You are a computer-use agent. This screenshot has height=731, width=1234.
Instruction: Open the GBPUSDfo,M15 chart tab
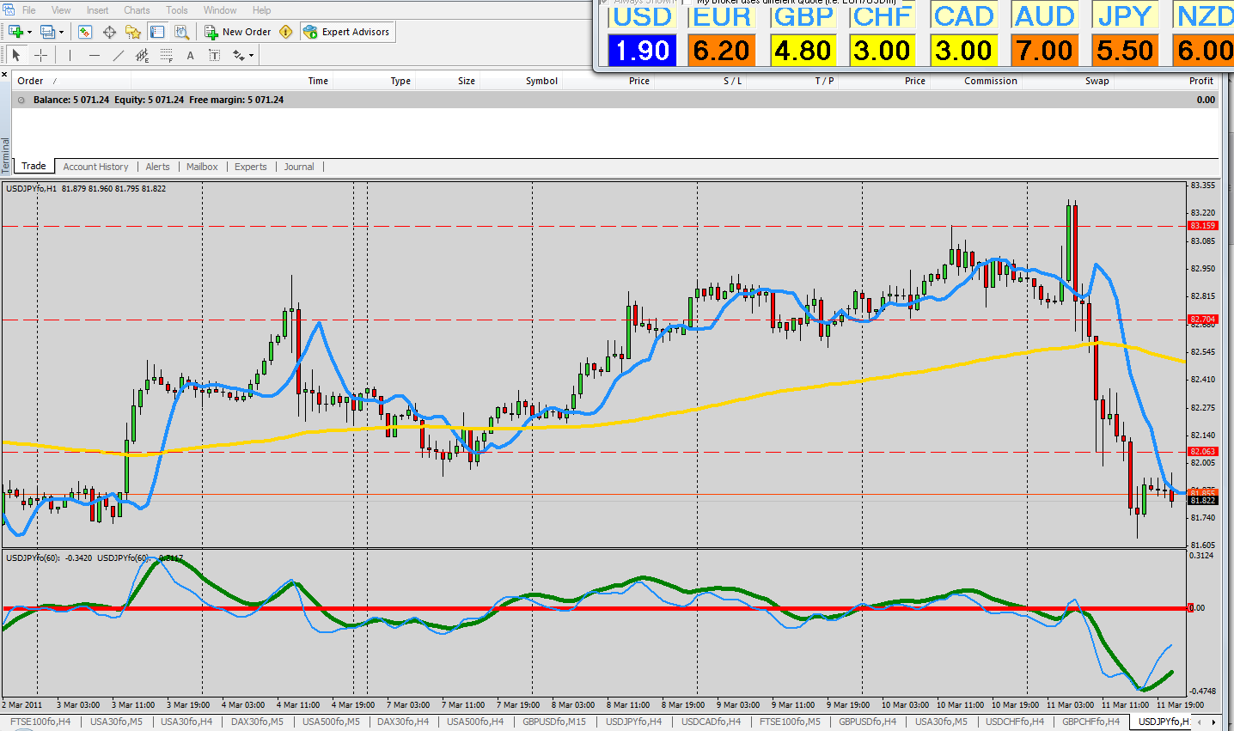point(554,722)
